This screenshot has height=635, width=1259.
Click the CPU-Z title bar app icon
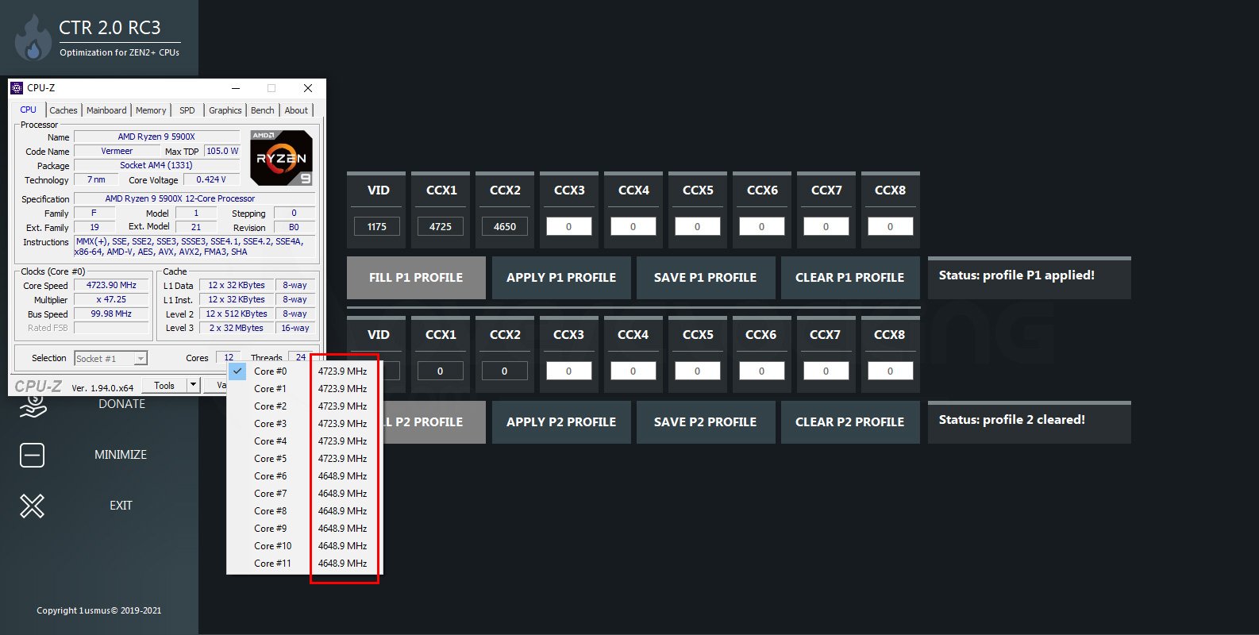coord(17,88)
